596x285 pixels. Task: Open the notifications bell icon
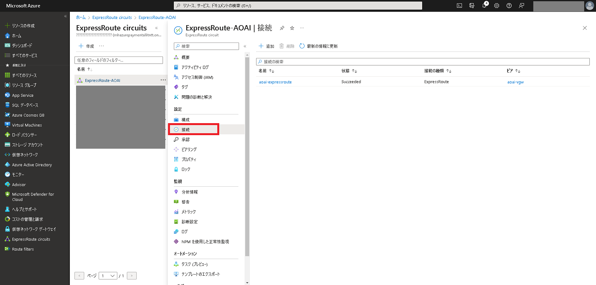point(484,6)
